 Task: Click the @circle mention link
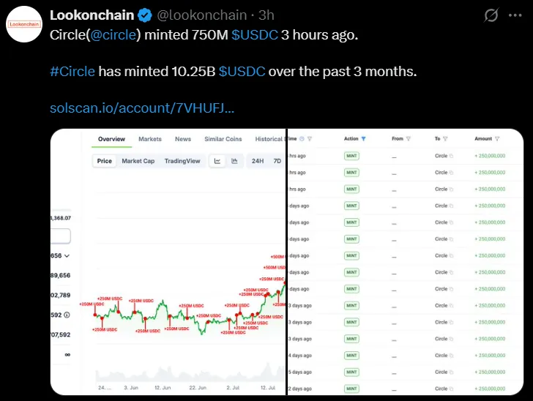[x=114, y=35]
